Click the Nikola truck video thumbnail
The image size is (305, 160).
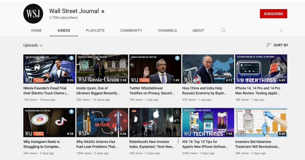tap(49, 69)
